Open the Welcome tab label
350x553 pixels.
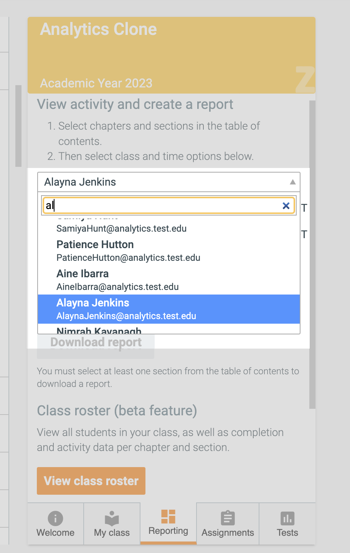pos(55,533)
